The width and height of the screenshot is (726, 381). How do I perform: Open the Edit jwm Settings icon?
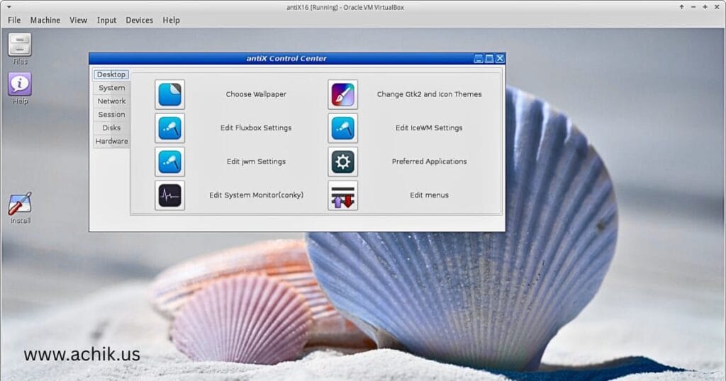[170, 162]
